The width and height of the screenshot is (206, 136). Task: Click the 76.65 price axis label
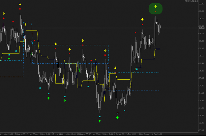(201, 19)
